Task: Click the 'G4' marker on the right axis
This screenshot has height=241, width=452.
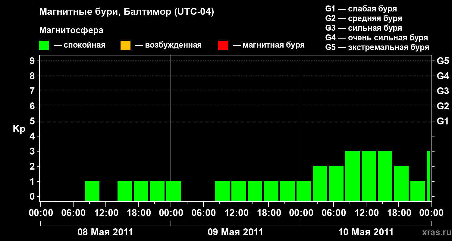Action: [443, 76]
